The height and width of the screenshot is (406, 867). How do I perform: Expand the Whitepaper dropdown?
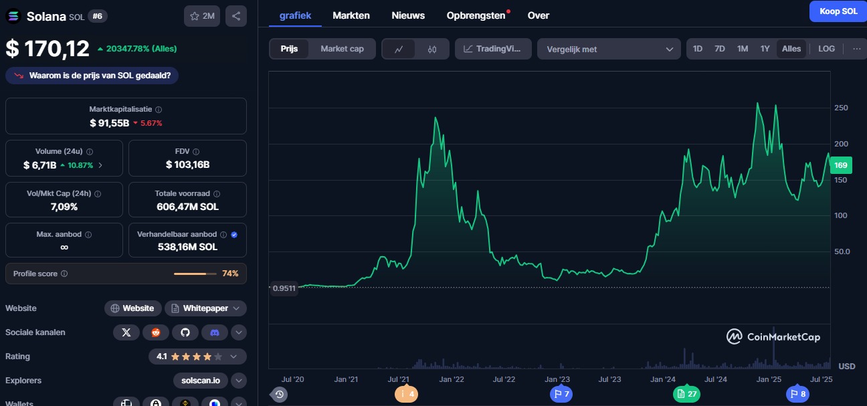205,308
